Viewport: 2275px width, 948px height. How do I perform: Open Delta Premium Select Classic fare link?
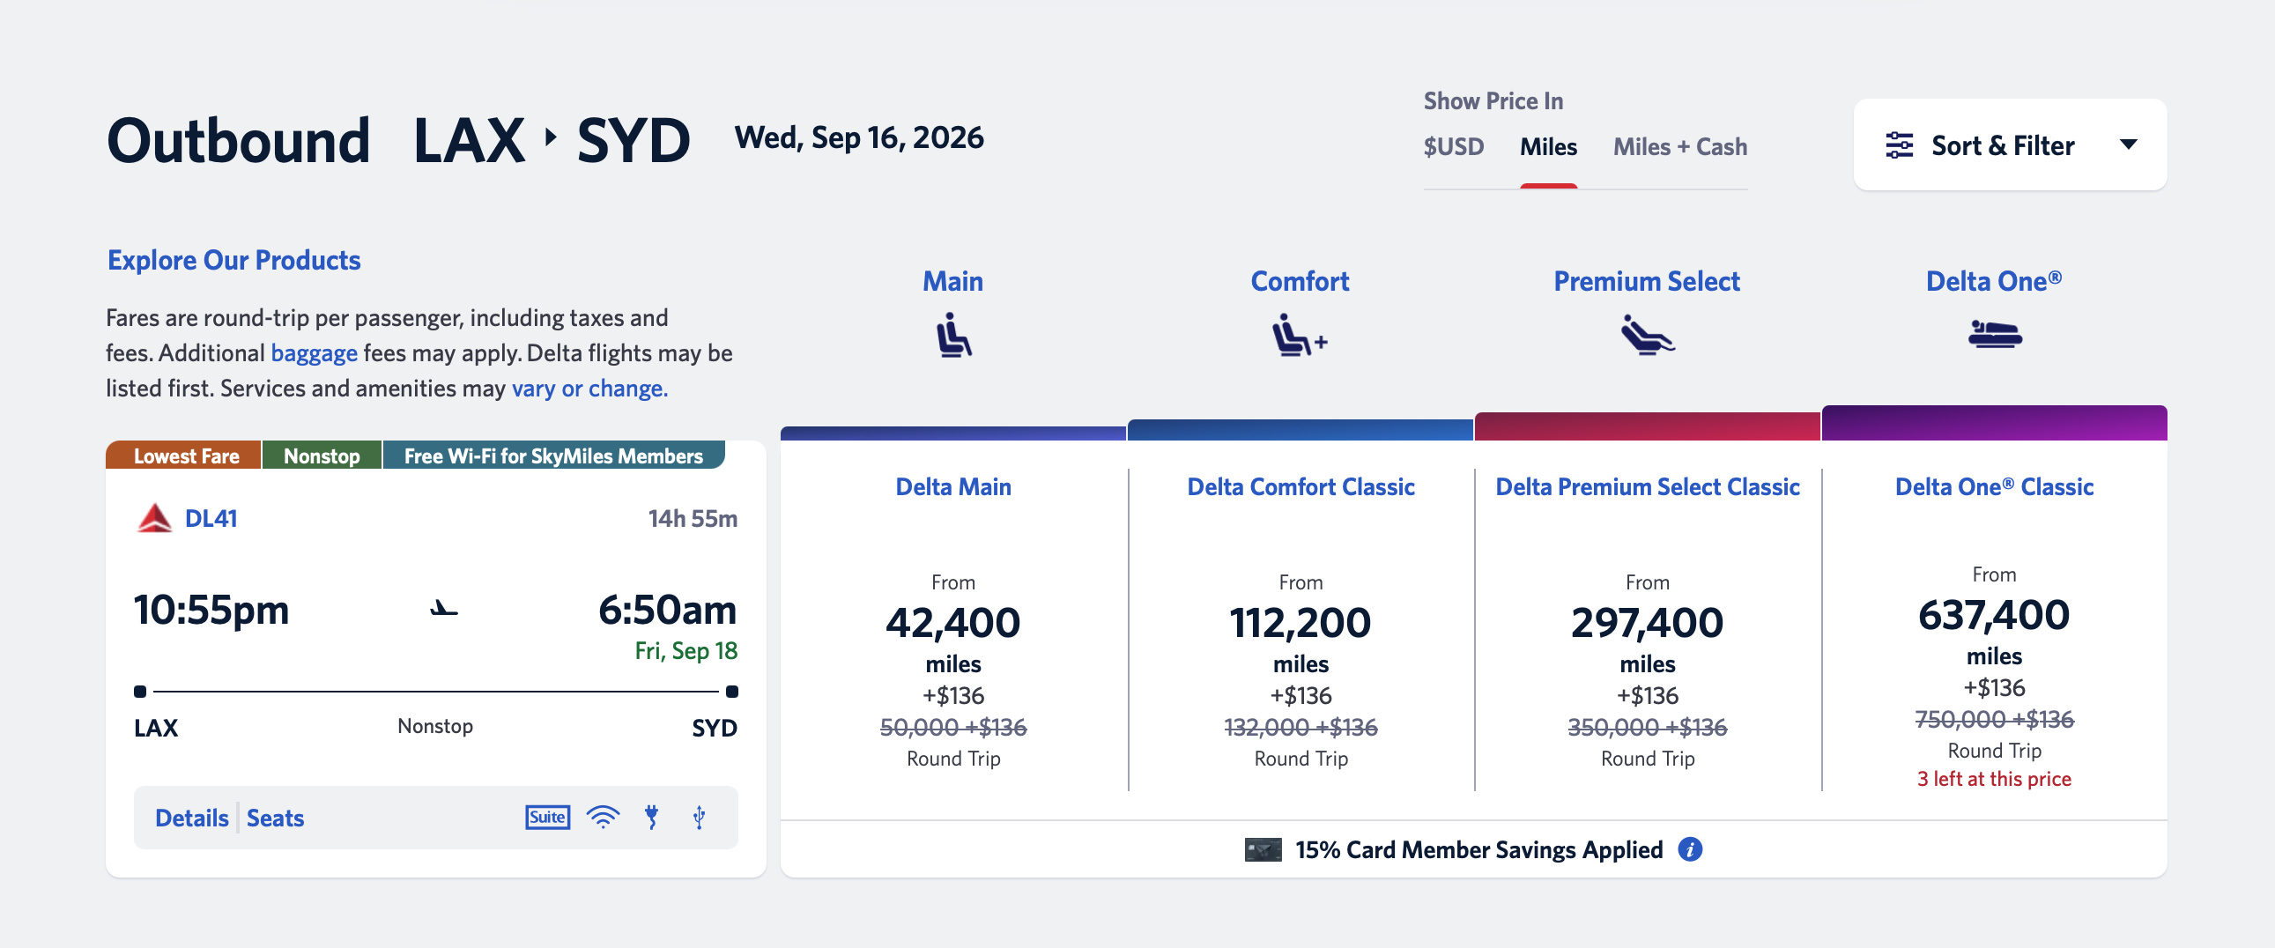(1648, 487)
